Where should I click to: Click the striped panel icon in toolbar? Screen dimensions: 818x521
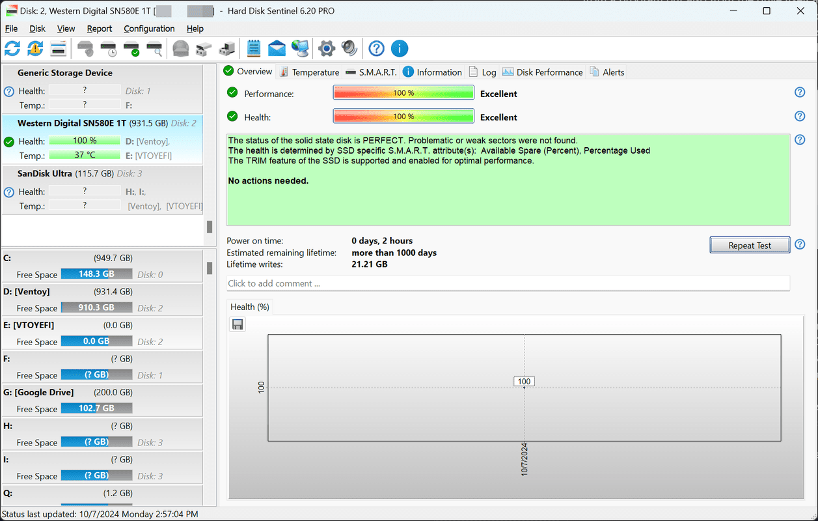point(58,48)
